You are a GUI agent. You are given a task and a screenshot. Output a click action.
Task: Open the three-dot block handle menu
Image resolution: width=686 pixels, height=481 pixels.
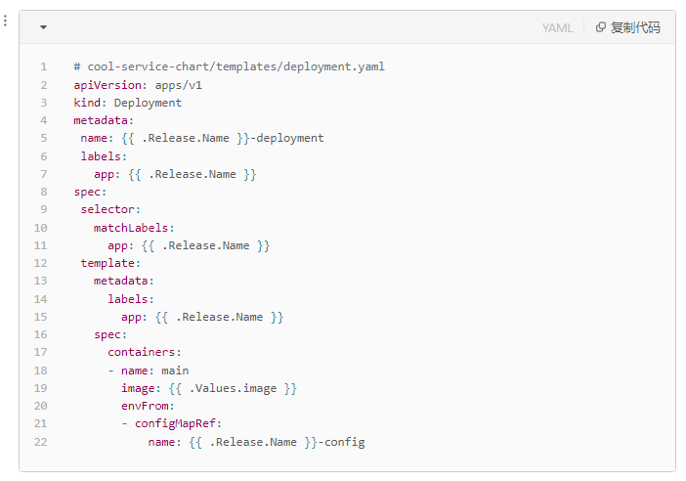5,21
